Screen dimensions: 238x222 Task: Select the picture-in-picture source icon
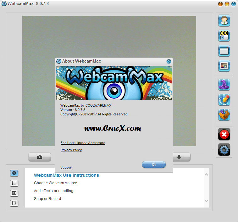point(224,66)
